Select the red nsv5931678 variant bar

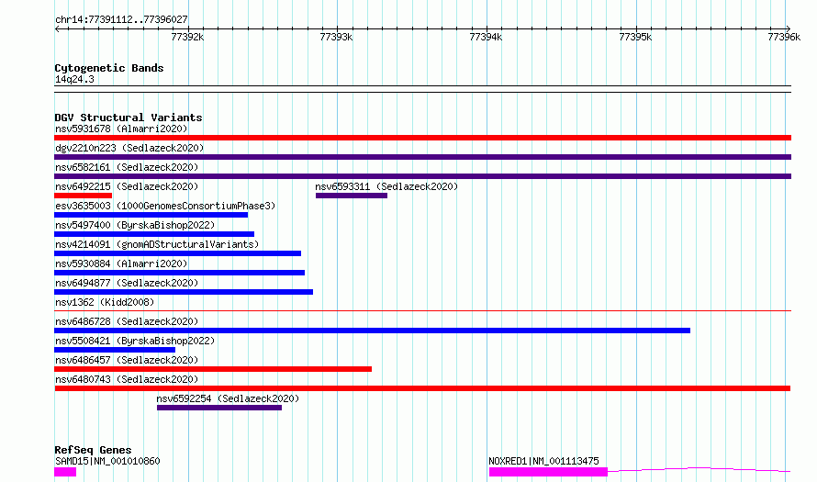point(422,138)
